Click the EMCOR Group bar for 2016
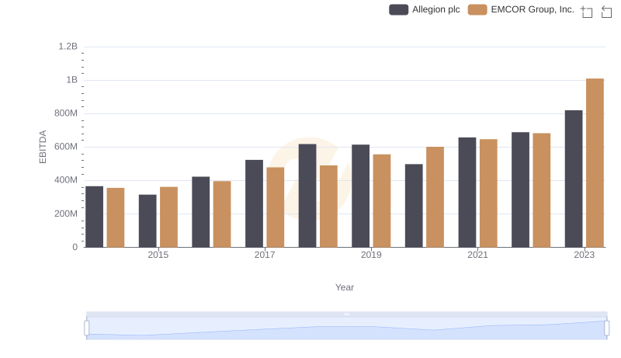This screenshot has width=621, height=358. [x=222, y=214]
